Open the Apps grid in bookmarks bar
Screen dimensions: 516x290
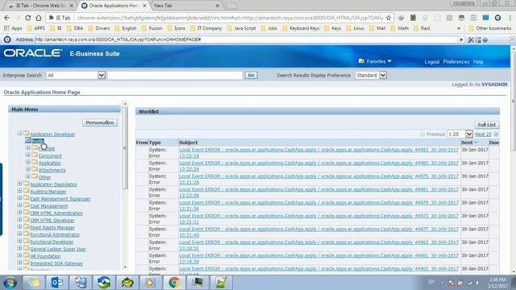(x=13, y=28)
